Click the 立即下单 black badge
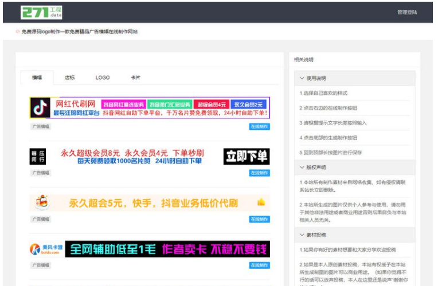 click(247, 156)
